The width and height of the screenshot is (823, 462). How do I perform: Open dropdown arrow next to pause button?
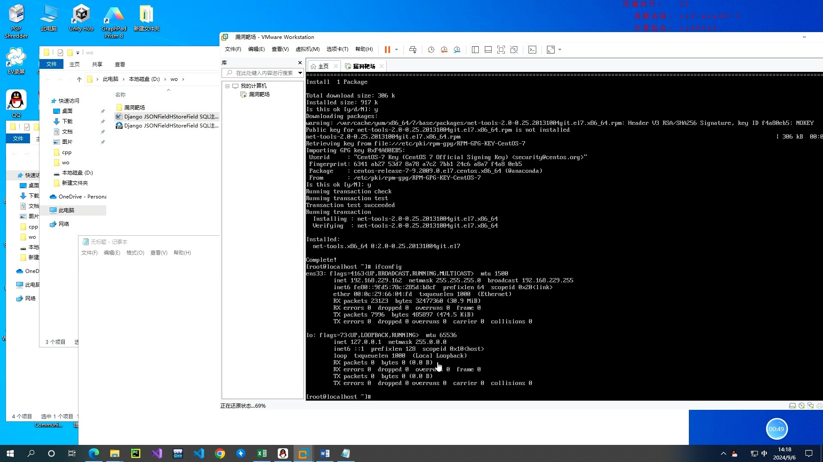(x=396, y=50)
